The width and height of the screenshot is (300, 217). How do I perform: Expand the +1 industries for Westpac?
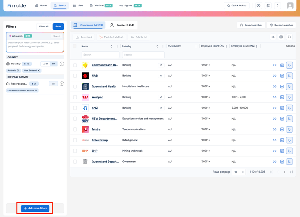click(161, 97)
